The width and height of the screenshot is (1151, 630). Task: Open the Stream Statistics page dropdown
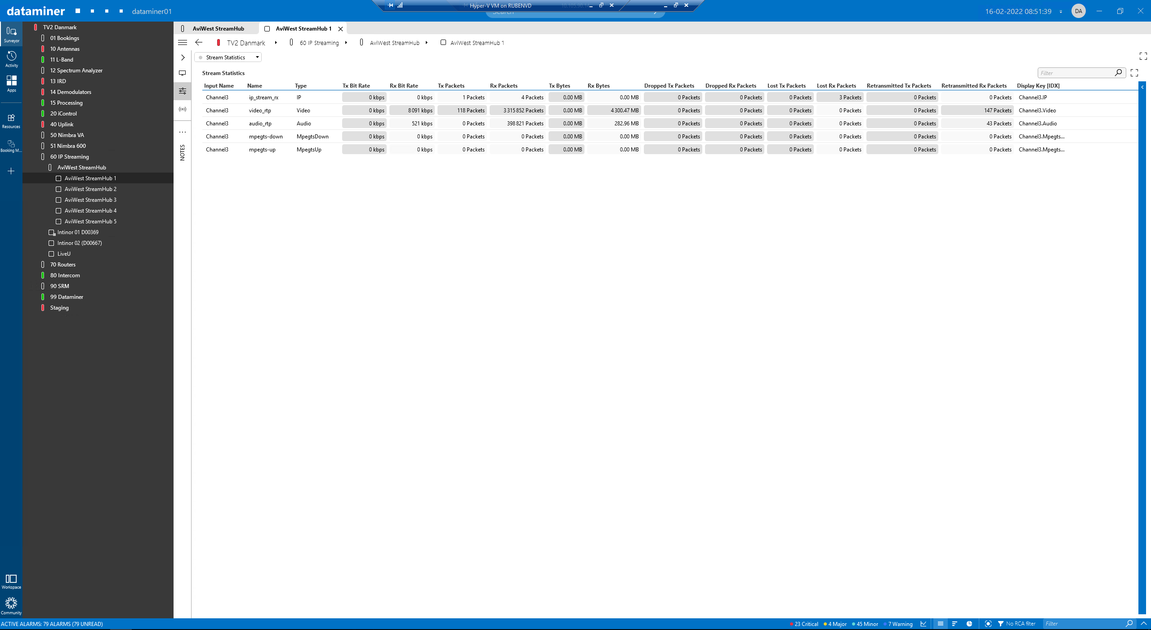point(228,58)
